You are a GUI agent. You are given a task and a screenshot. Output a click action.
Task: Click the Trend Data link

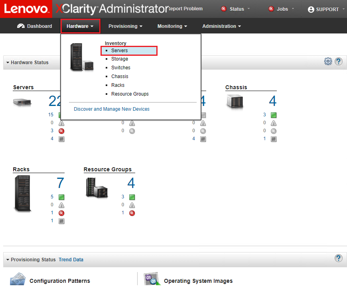click(x=71, y=259)
